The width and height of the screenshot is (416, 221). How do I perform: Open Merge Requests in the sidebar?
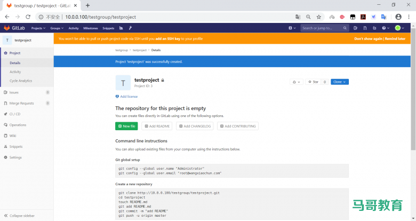(x=27, y=104)
